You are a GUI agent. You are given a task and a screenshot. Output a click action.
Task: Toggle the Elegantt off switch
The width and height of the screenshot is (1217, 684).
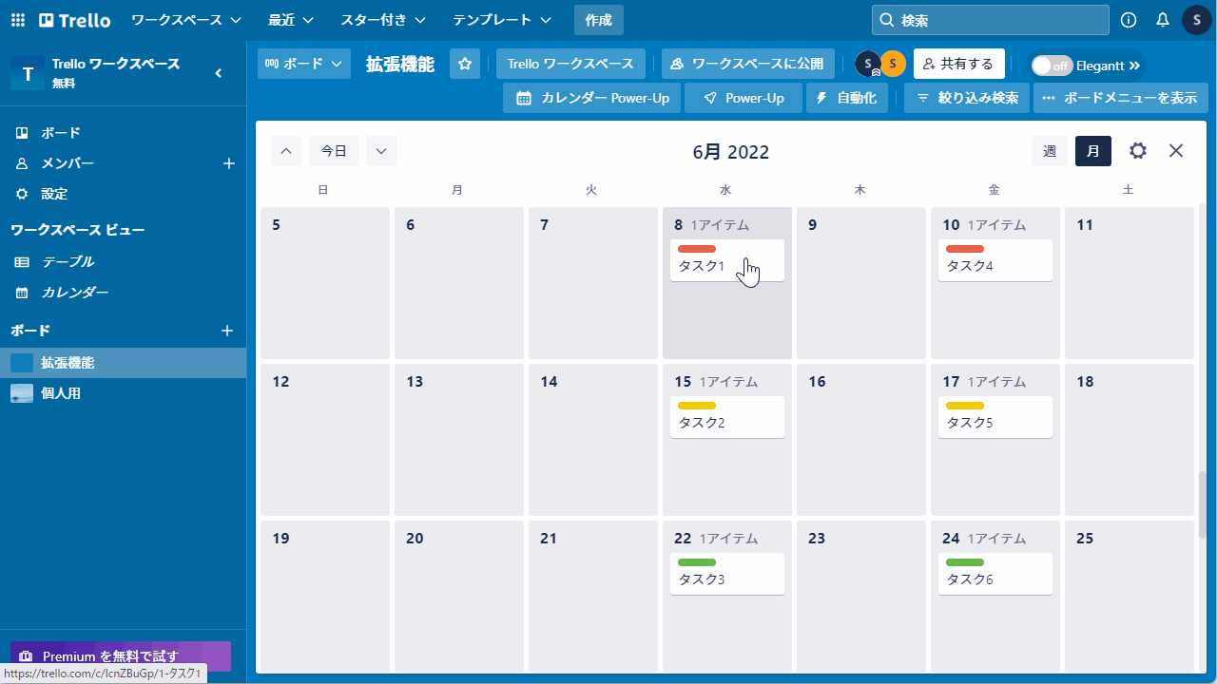click(x=1052, y=66)
